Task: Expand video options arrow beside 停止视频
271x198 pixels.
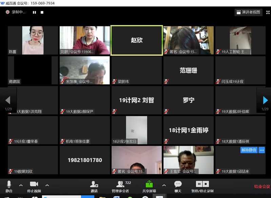Action: tap(47, 185)
